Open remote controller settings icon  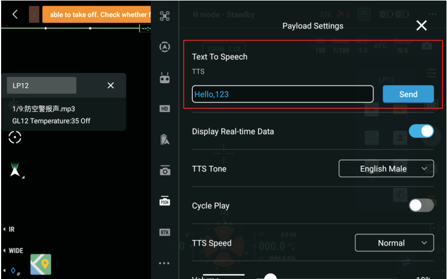[165, 78]
